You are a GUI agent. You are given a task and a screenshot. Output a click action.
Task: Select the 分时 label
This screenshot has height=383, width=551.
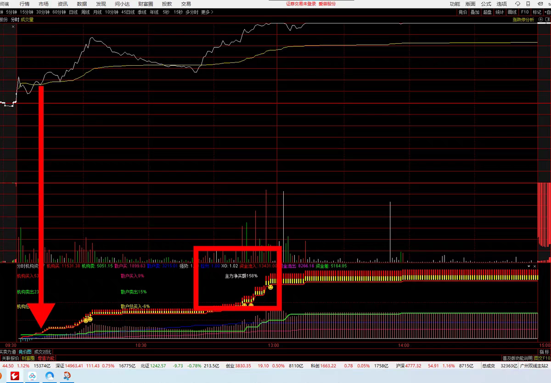(15, 20)
